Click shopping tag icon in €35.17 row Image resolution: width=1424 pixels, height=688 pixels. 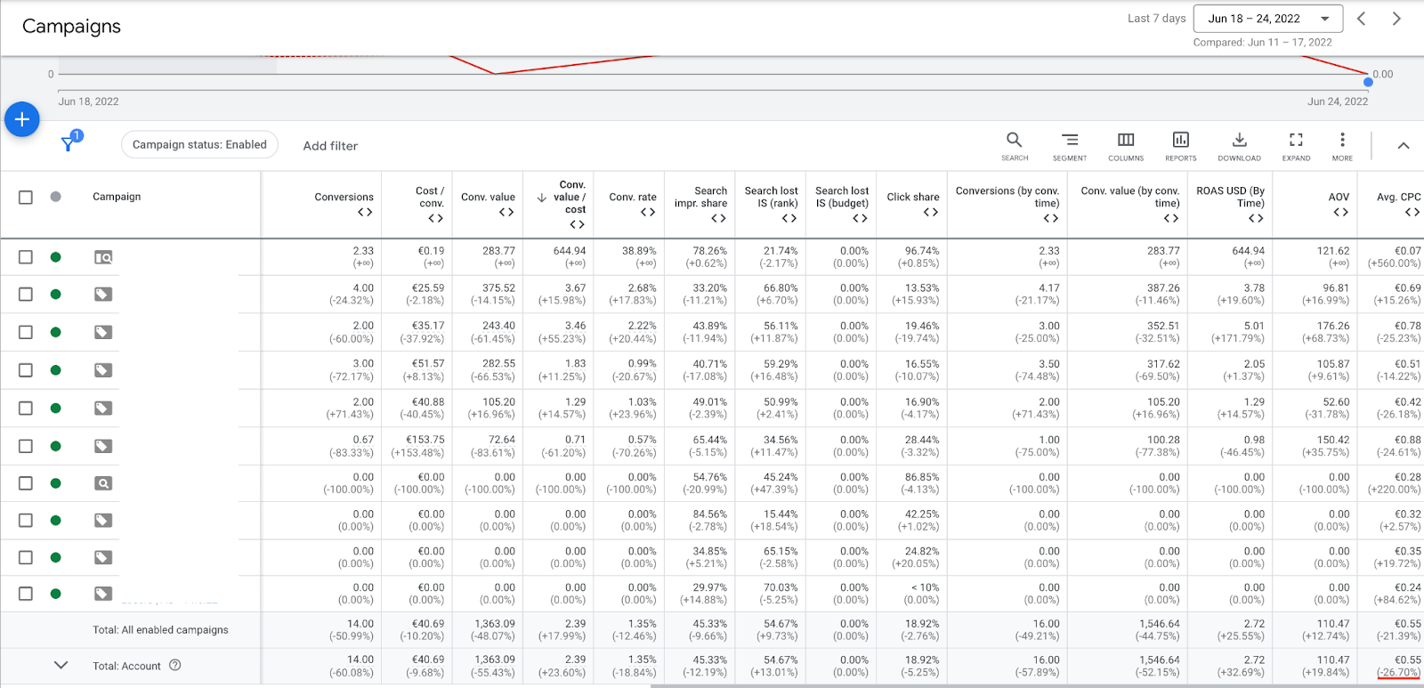coord(103,332)
